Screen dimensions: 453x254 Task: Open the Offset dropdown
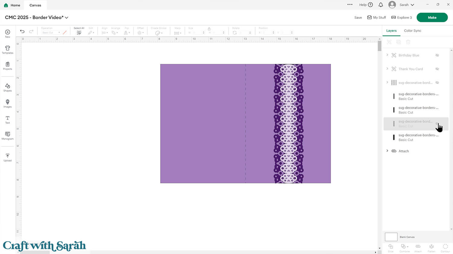tap(140, 33)
